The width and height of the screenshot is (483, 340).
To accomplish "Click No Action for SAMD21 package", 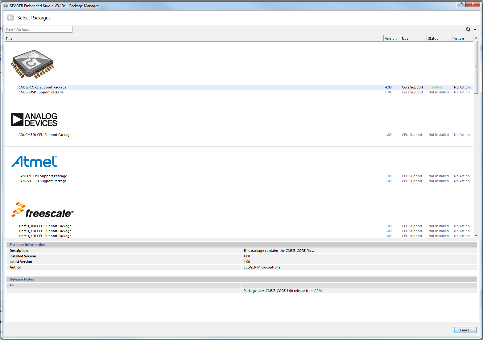I will (x=462, y=176).
